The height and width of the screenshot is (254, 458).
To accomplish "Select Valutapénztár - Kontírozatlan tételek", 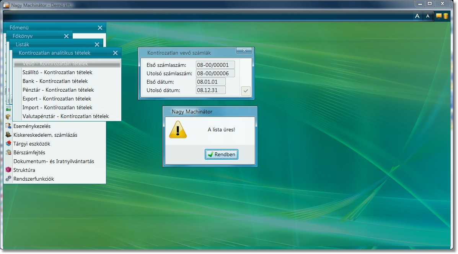I will 67,116.
